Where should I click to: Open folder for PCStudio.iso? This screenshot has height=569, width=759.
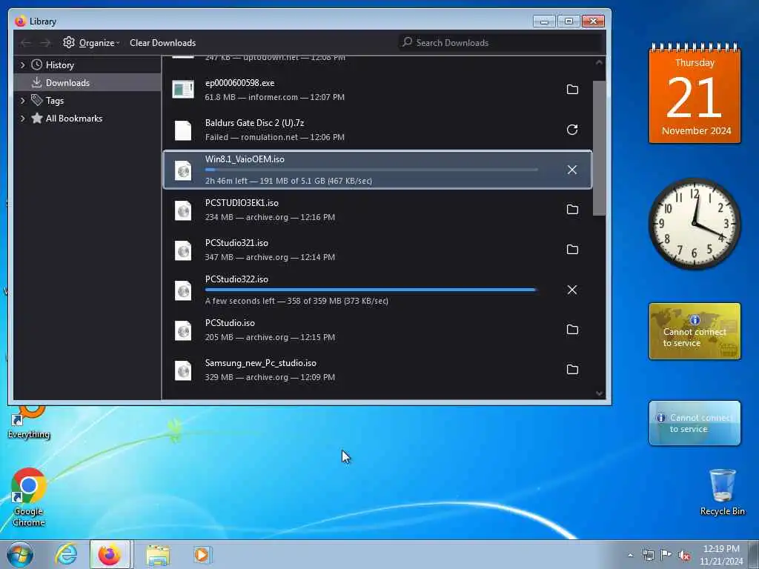tap(572, 330)
